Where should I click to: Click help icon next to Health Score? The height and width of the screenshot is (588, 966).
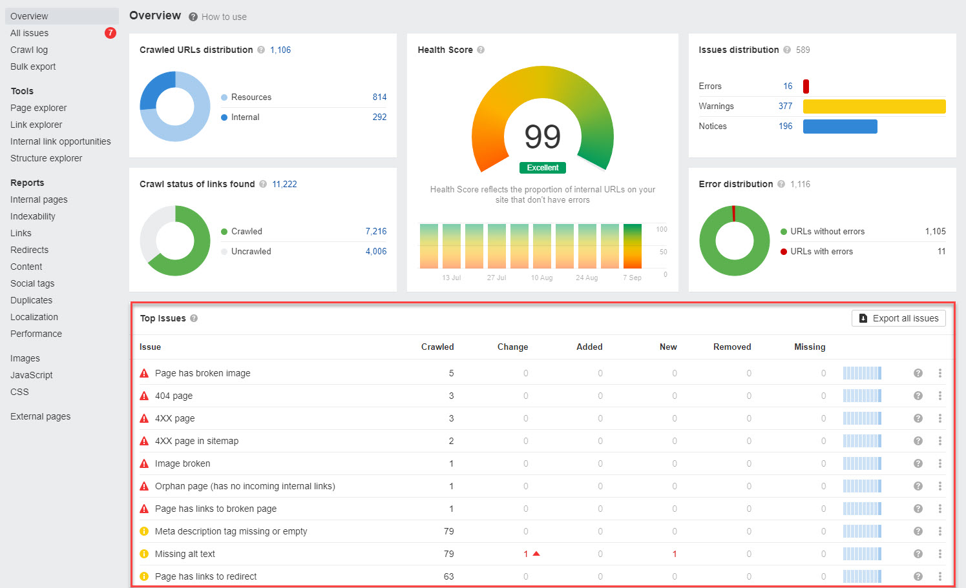point(481,50)
